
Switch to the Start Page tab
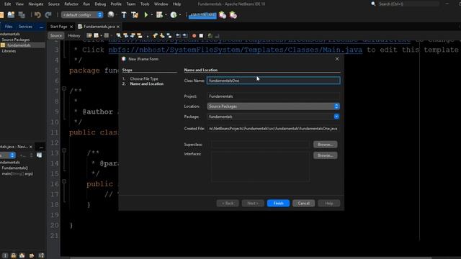58,27
